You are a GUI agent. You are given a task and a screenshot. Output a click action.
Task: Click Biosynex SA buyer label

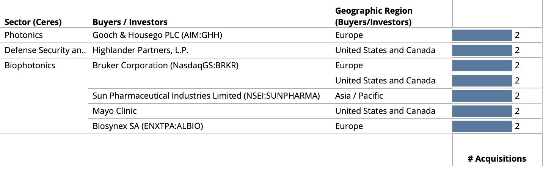tap(148, 126)
